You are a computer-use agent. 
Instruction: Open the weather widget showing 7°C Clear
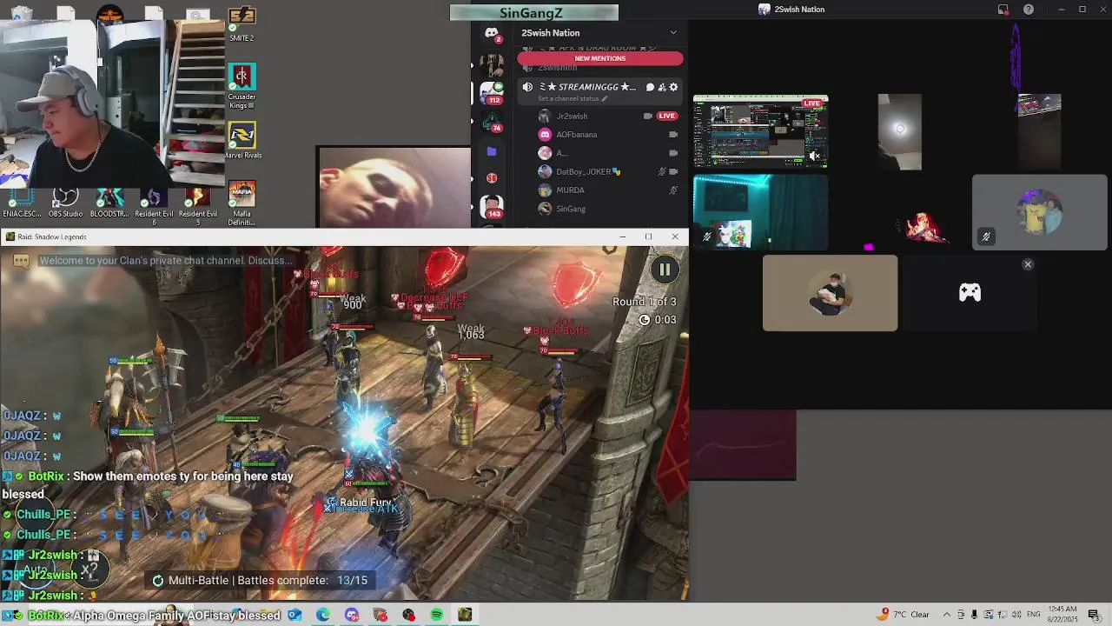(x=904, y=615)
